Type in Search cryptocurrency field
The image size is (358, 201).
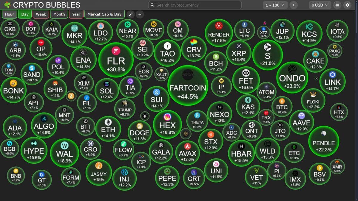195,5
